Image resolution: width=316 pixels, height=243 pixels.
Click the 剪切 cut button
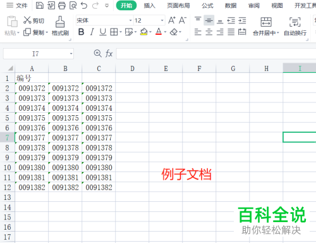pyautogui.click(x=33, y=20)
